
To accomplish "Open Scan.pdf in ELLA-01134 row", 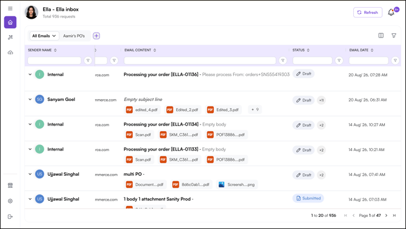I will pos(139,135).
